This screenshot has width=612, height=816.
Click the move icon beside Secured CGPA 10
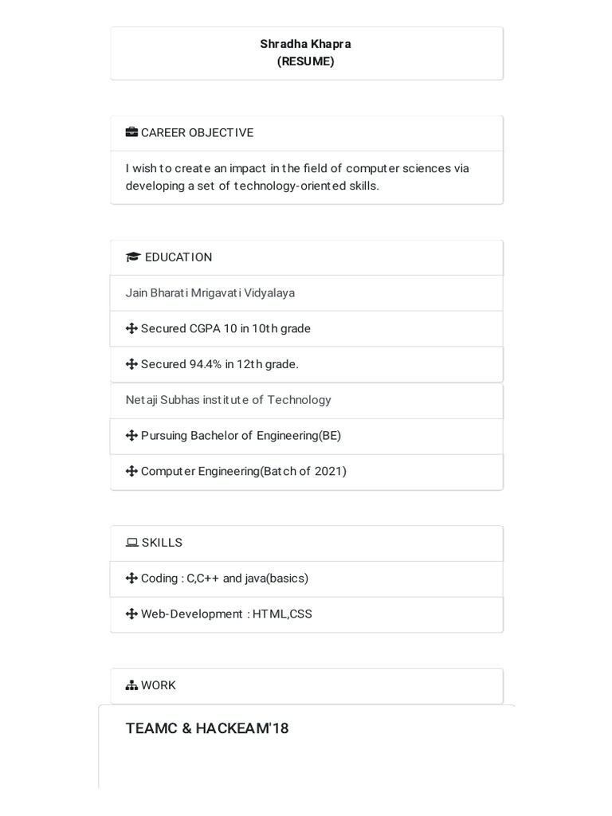pos(131,328)
